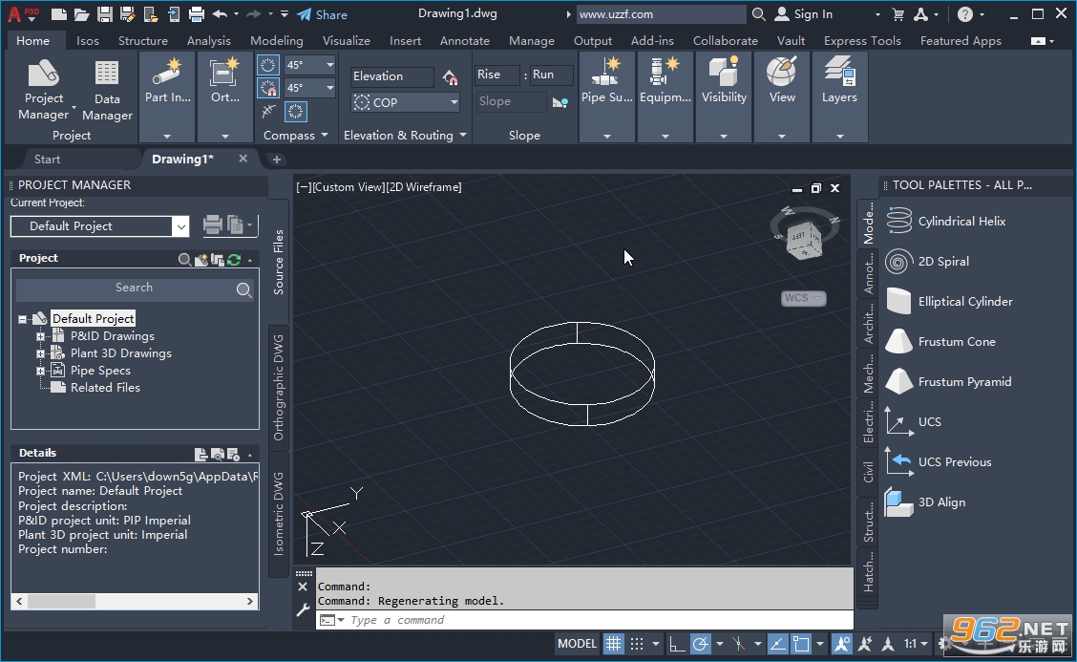Click the Undo arrow icon

pos(220,13)
